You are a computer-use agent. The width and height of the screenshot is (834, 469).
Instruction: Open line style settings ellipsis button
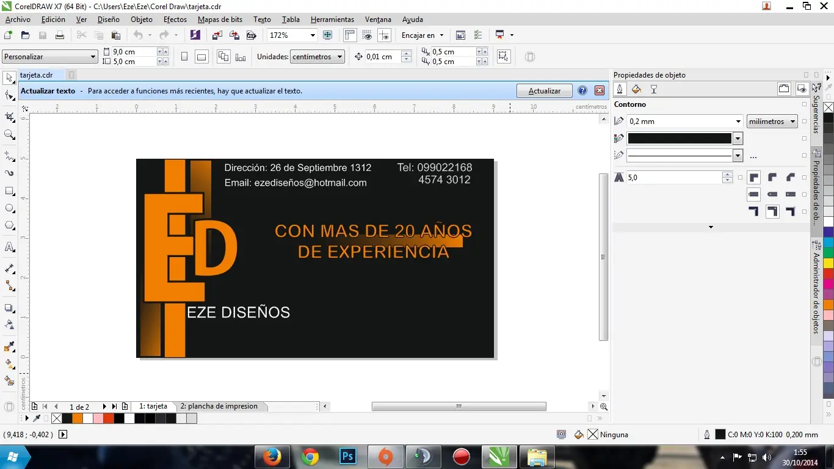[x=753, y=156]
